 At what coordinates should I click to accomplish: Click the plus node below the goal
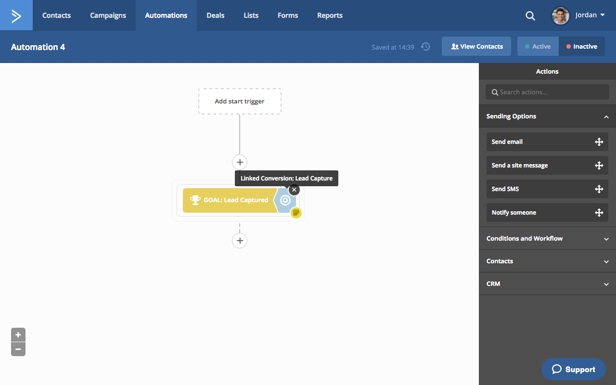(x=240, y=241)
